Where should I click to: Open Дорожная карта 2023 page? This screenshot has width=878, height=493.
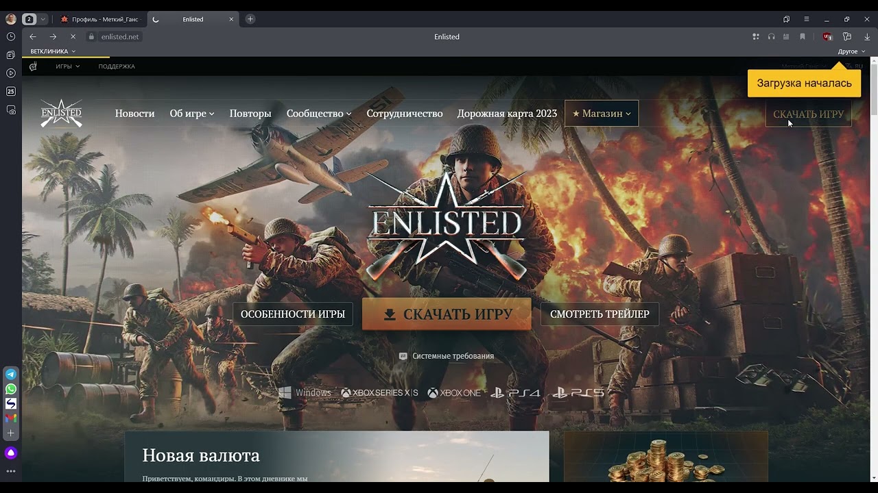pyautogui.click(x=507, y=114)
